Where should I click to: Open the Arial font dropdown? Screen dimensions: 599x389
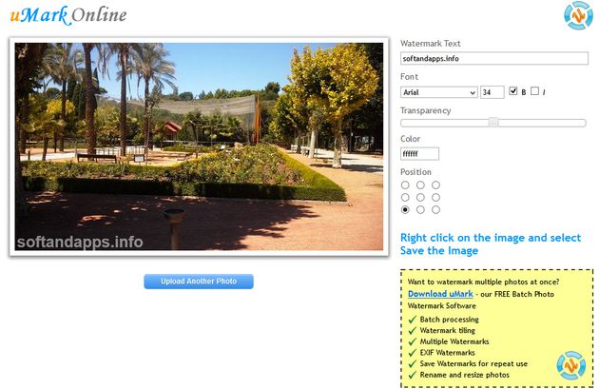[x=438, y=92]
